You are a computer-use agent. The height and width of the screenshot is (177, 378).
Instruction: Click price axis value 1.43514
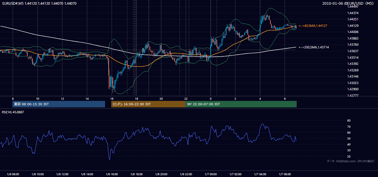tap(353, 58)
